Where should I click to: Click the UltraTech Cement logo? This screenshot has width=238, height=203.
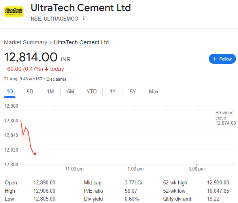click(14, 12)
